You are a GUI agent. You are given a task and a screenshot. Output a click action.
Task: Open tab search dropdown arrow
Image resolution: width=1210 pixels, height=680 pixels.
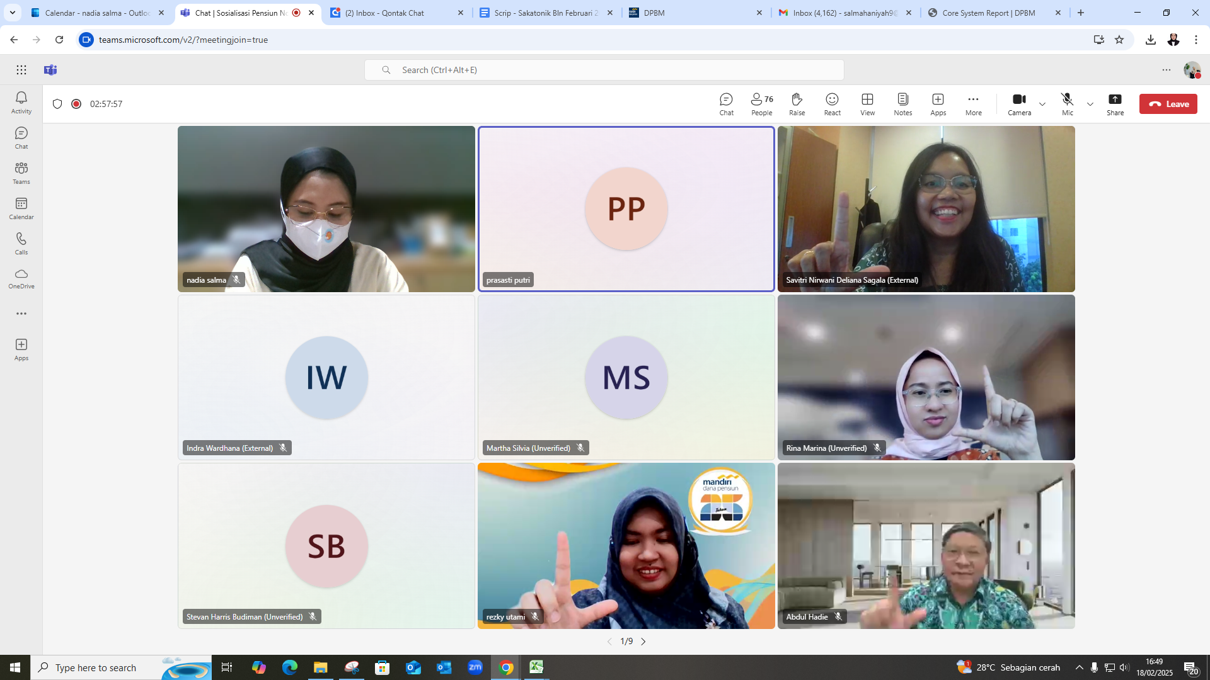[12, 13]
